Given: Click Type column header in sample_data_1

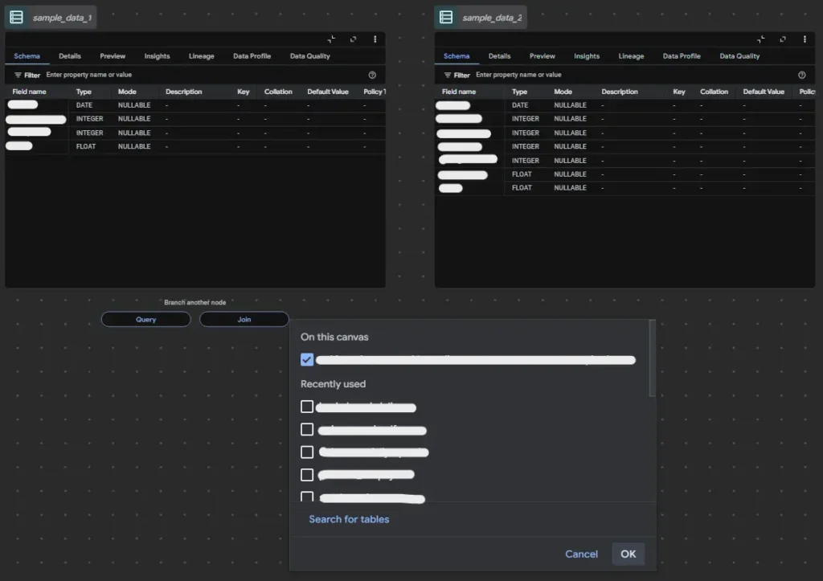Looking at the screenshot, I should (x=84, y=92).
